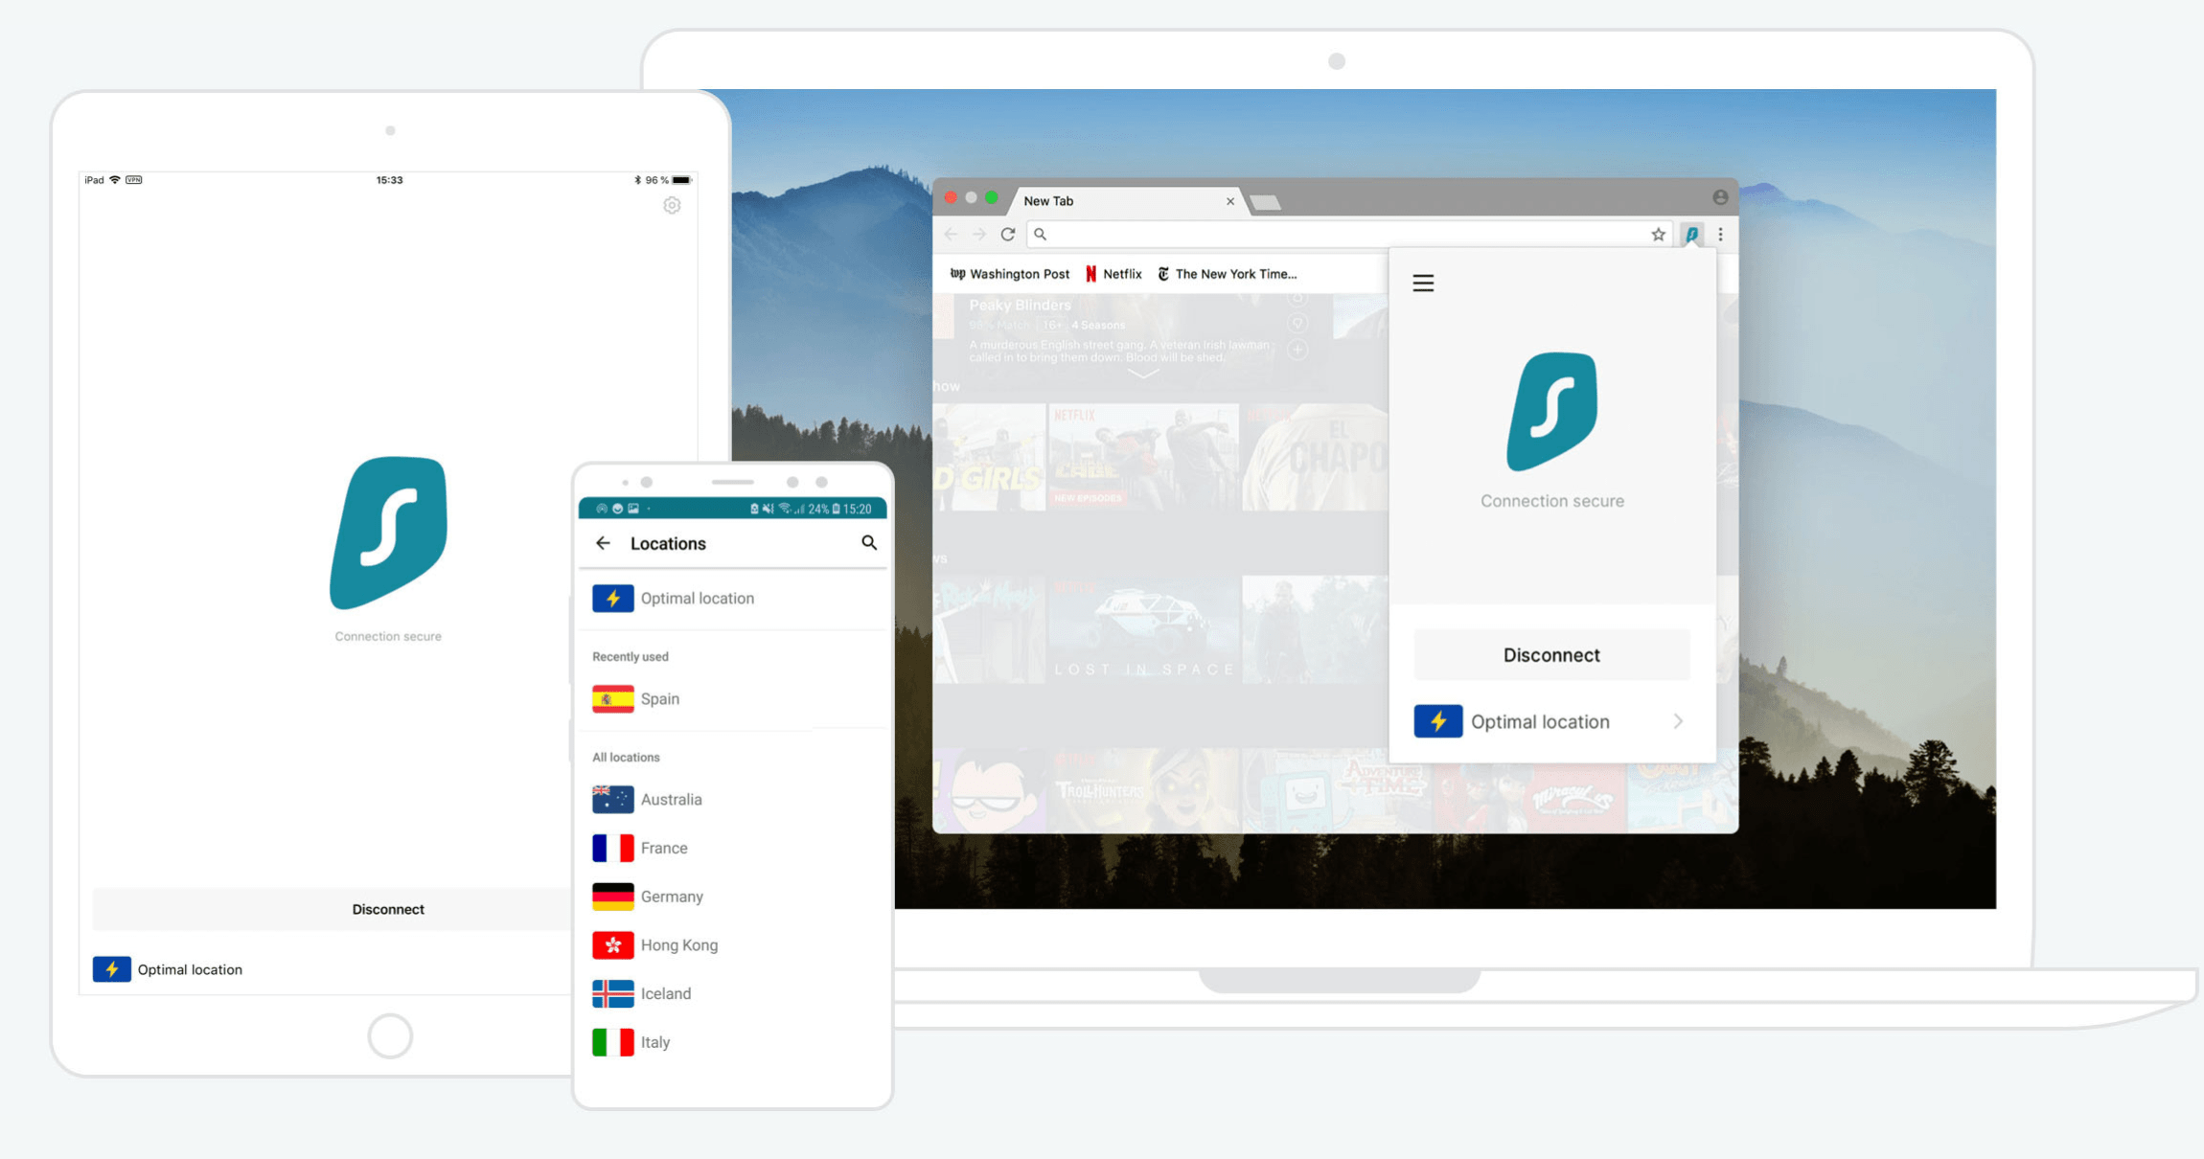This screenshot has height=1159, width=2204.
Task: Tap the iPad home button
Action: 390,1035
